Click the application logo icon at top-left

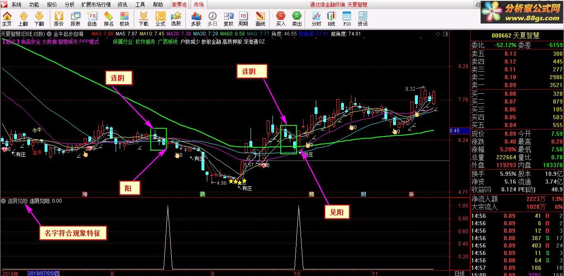[x=4, y=5]
